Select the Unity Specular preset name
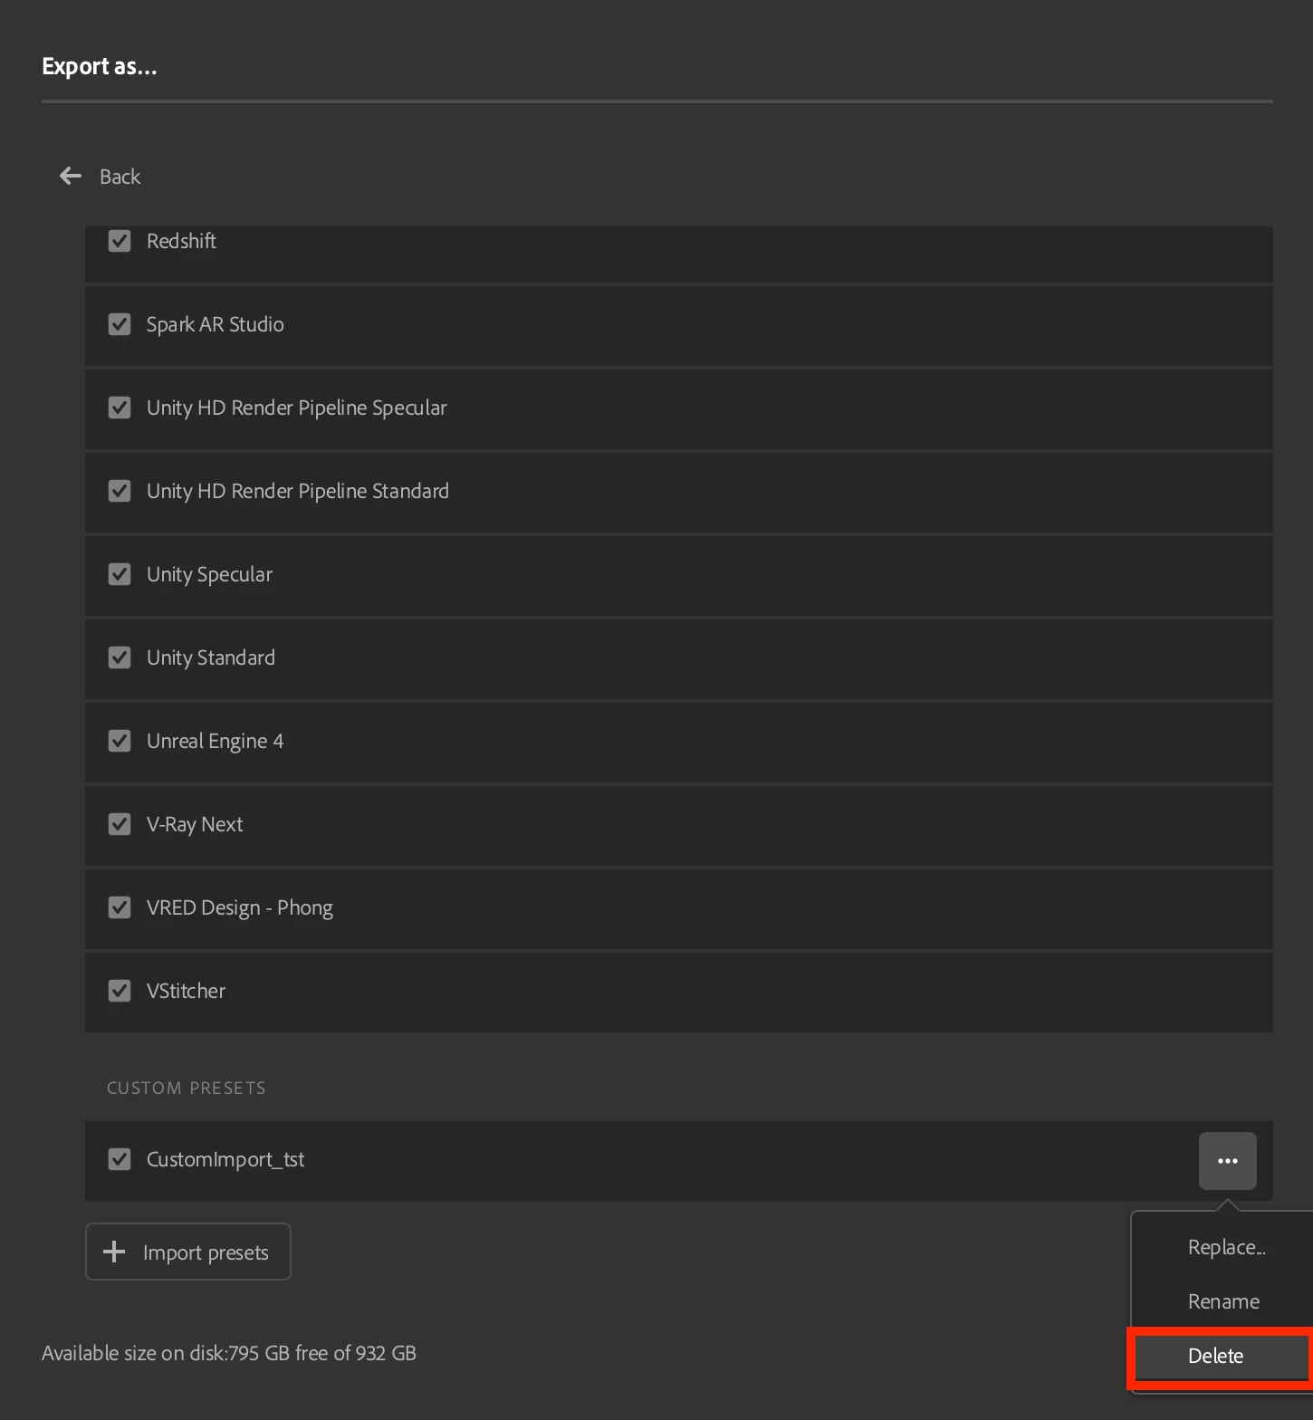This screenshot has width=1313, height=1420. pyautogui.click(x=209, y=575)
